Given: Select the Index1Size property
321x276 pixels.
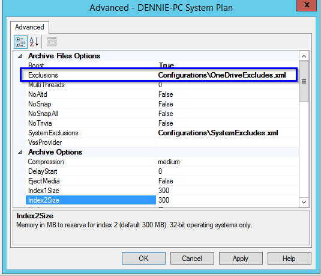Looking at the screenshot, I should pos(44,191).
